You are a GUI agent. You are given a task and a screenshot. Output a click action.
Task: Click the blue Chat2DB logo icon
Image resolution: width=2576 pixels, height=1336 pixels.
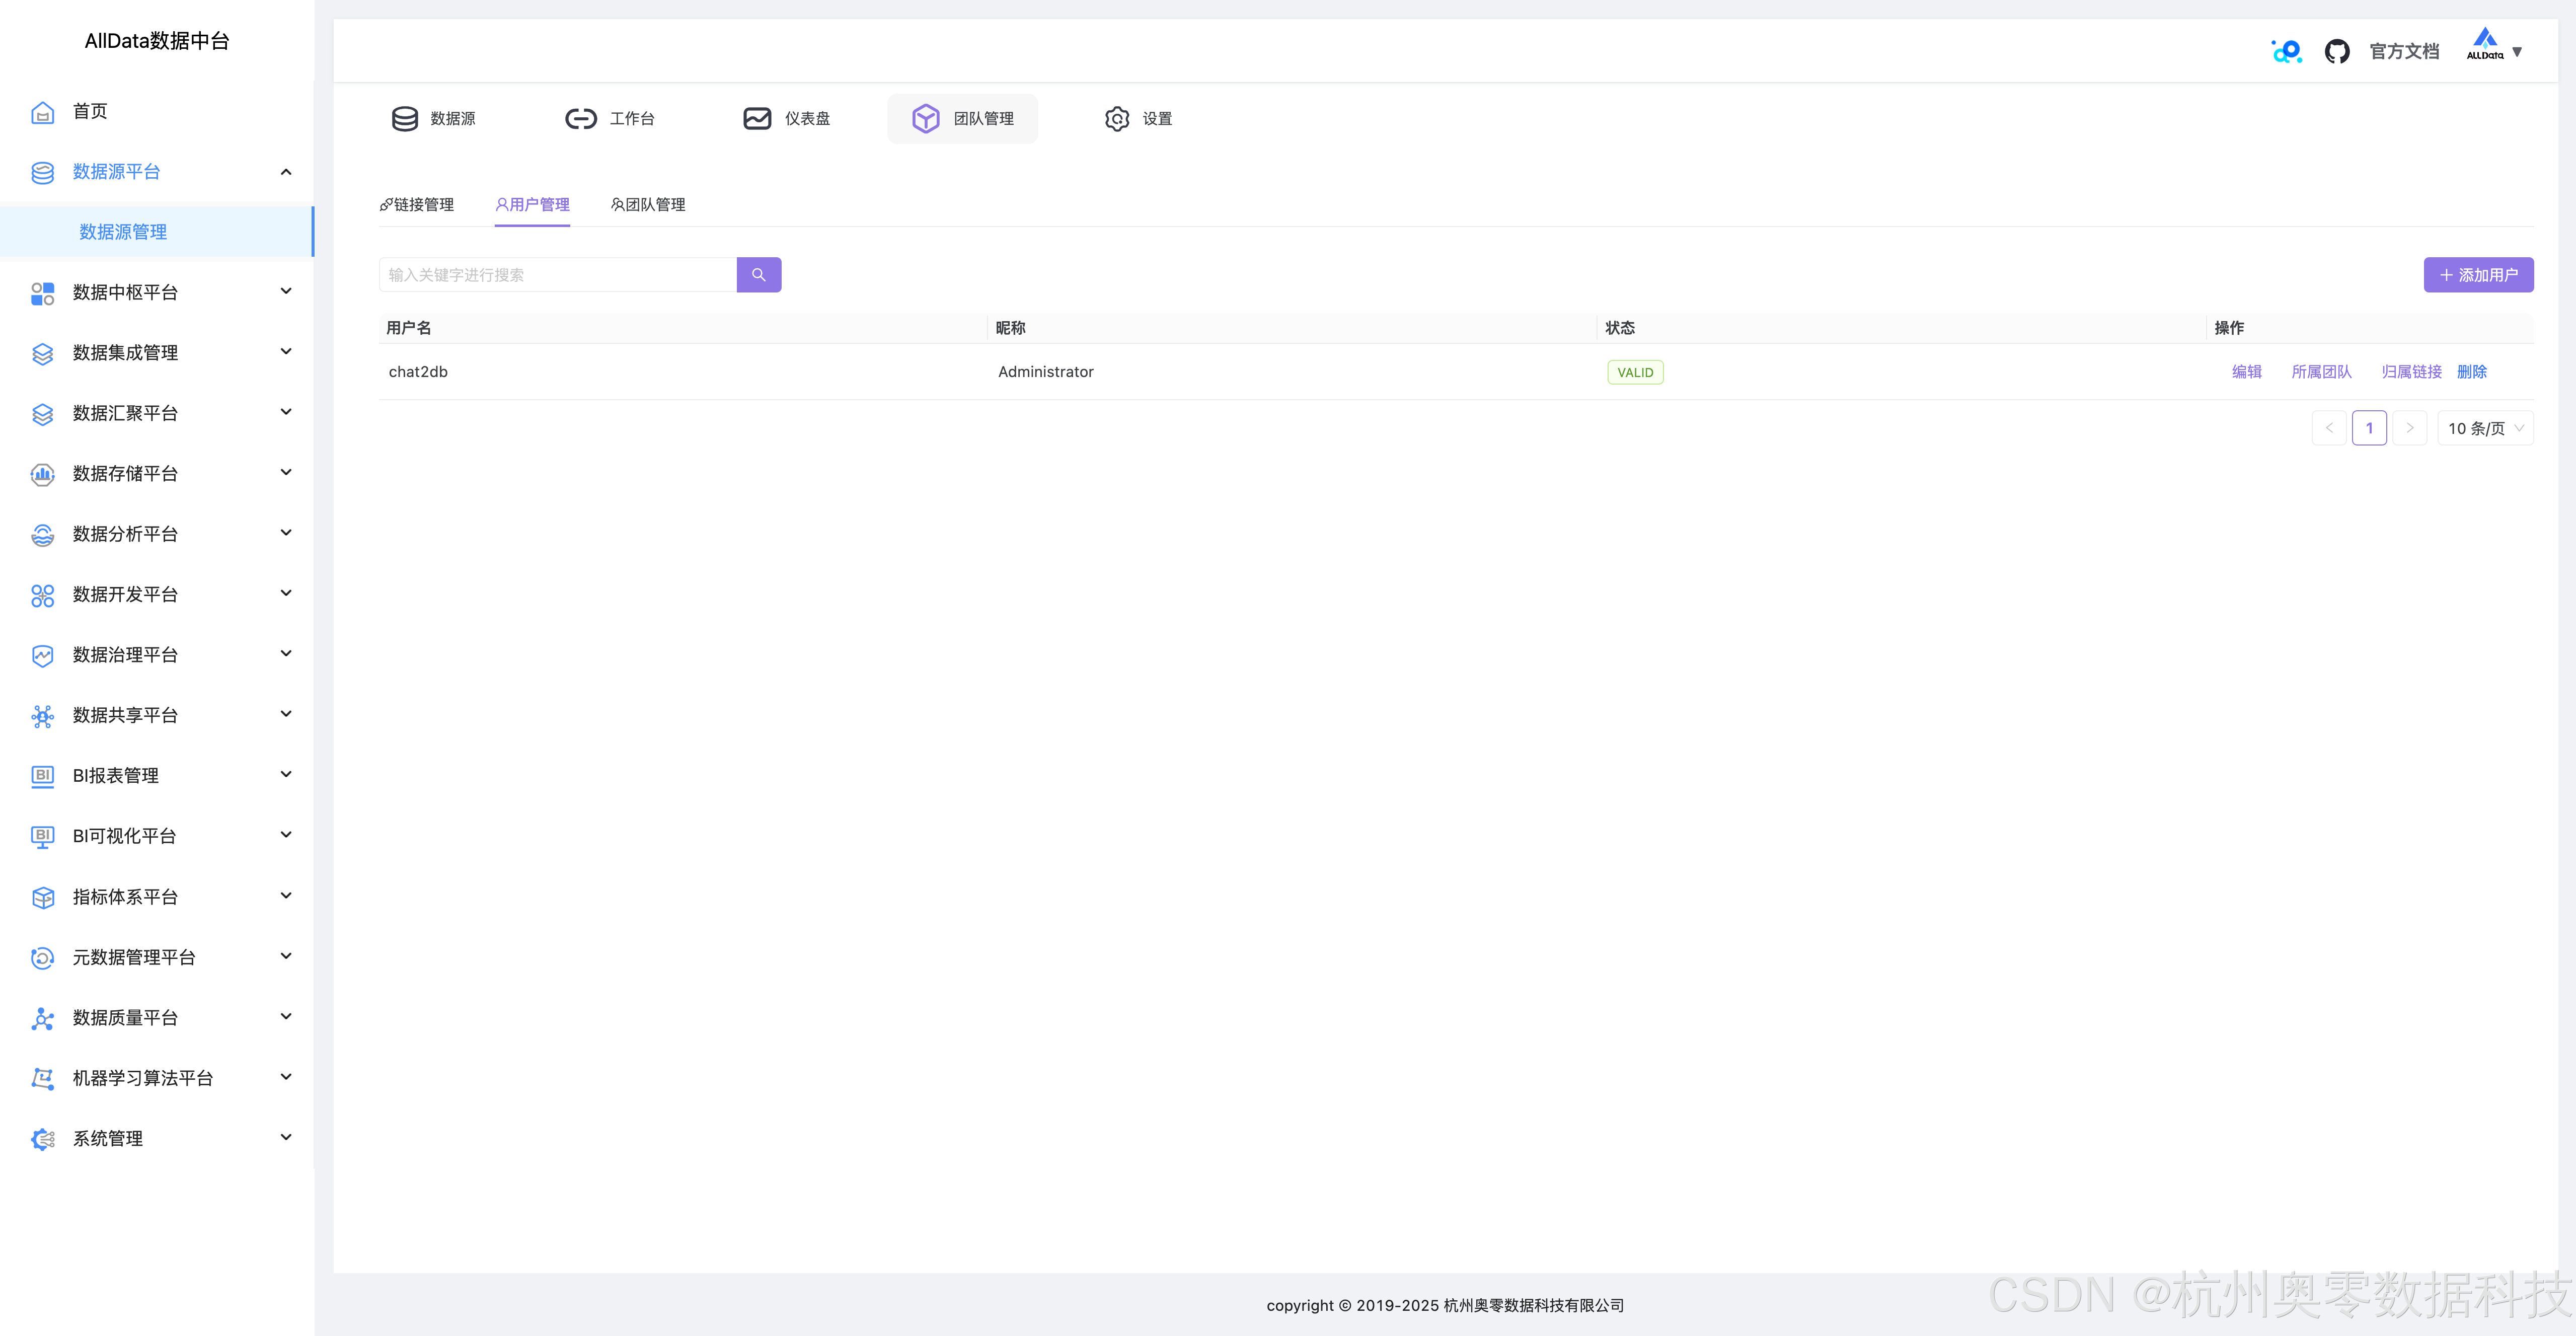pos(2286,51)
